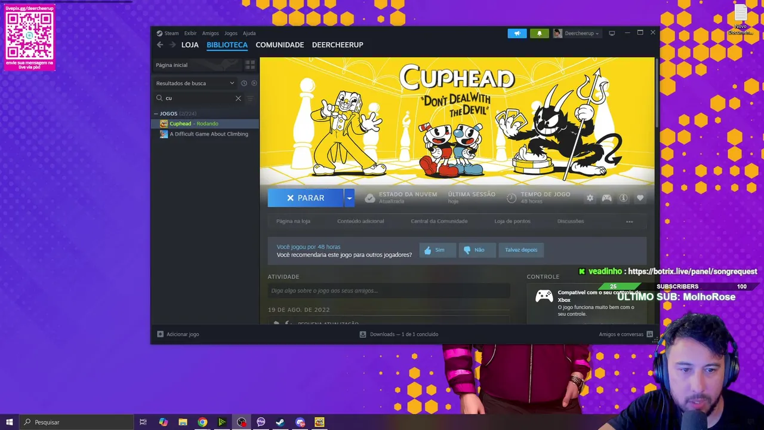Clear the library search with X
This screenshot has width=764, height=430.
click(x=238, y=98)
